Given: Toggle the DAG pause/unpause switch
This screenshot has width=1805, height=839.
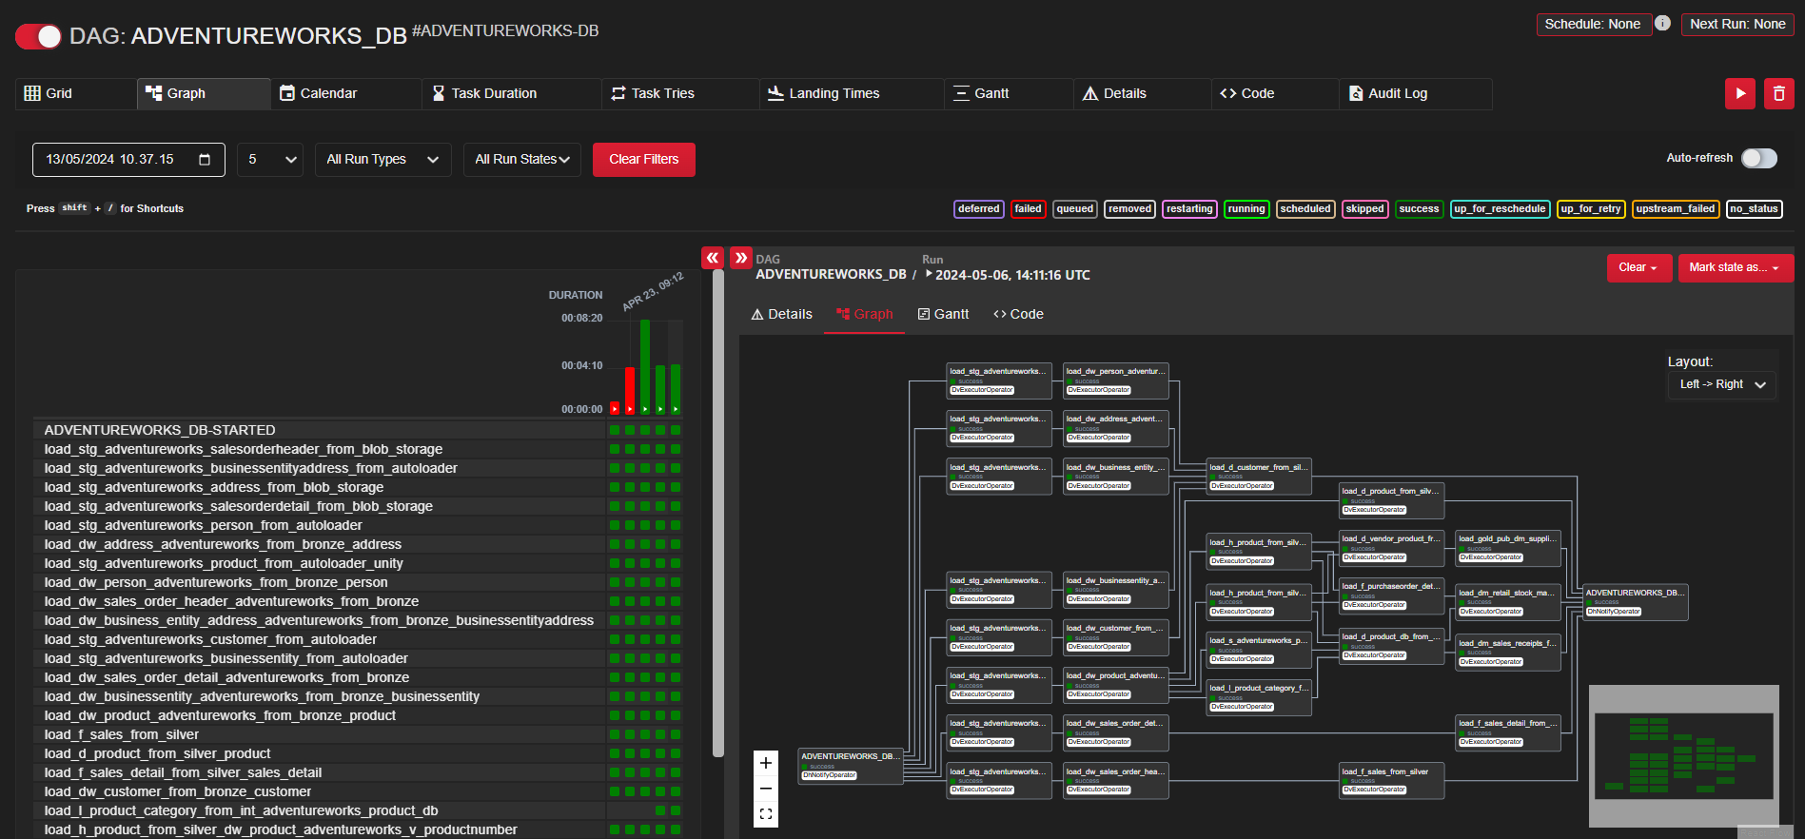Looking at the screenshot, I should pyautogui.click(x=39, y=36).
